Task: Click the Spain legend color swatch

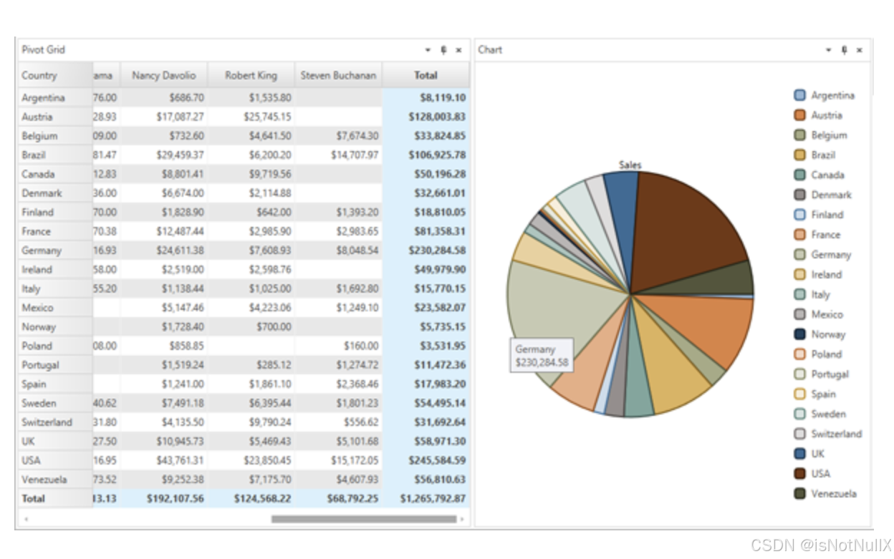Action: [800, 394]
